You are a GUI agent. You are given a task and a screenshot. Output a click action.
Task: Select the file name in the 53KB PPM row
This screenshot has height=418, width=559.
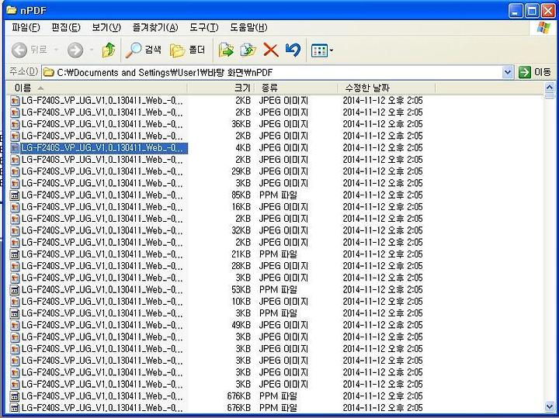coord(102,290)
